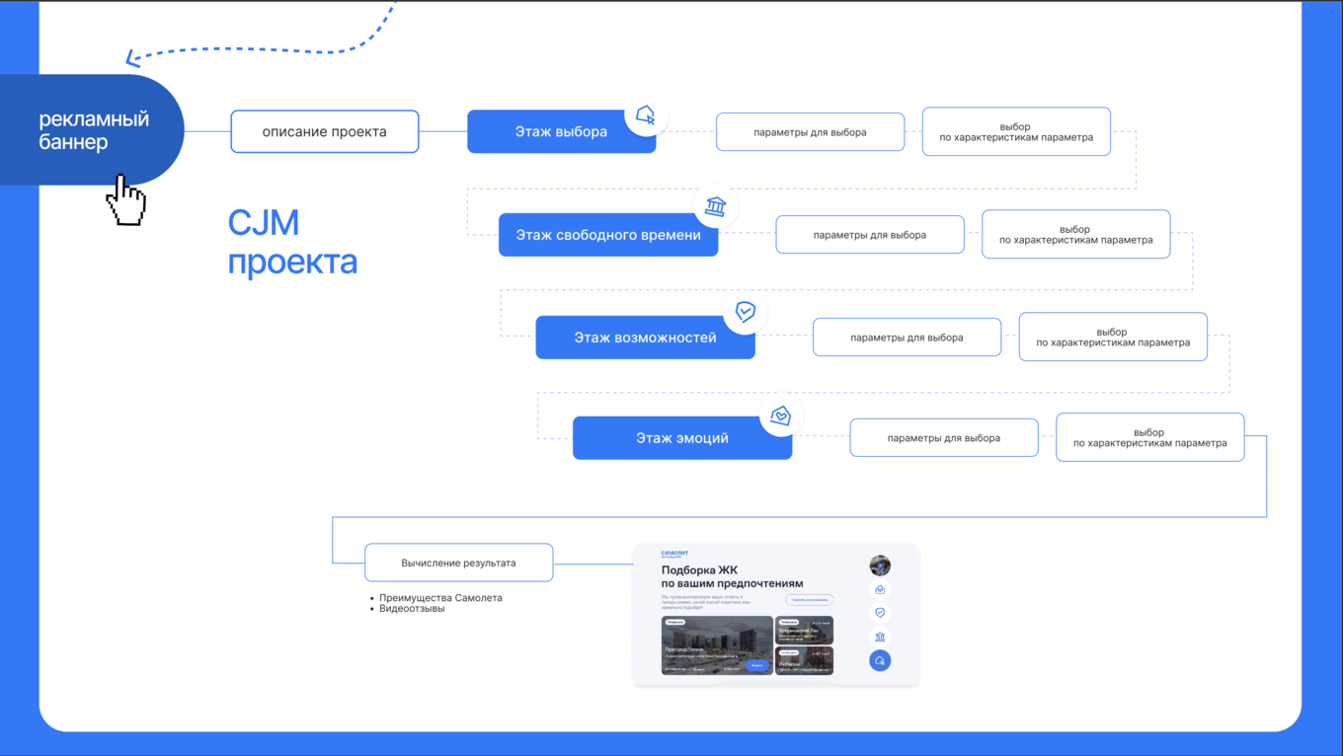Select the house-heart icon above "Этаж эмоций"
This screenshot has height=756, width=1343.
click(x=780, y=415)
